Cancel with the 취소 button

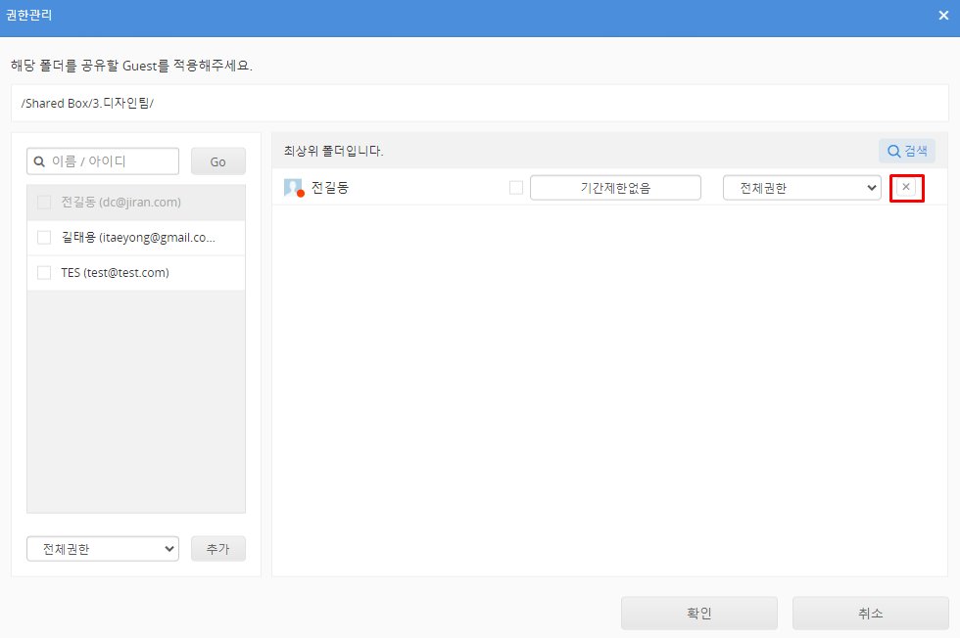pos(870,614)
